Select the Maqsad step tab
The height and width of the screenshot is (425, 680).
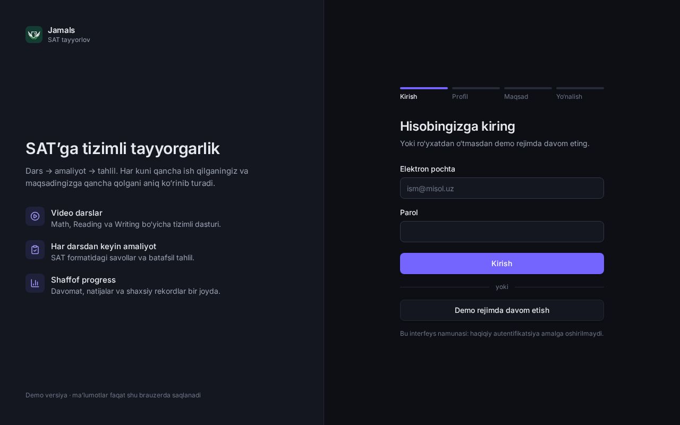(x=528, y=93)
